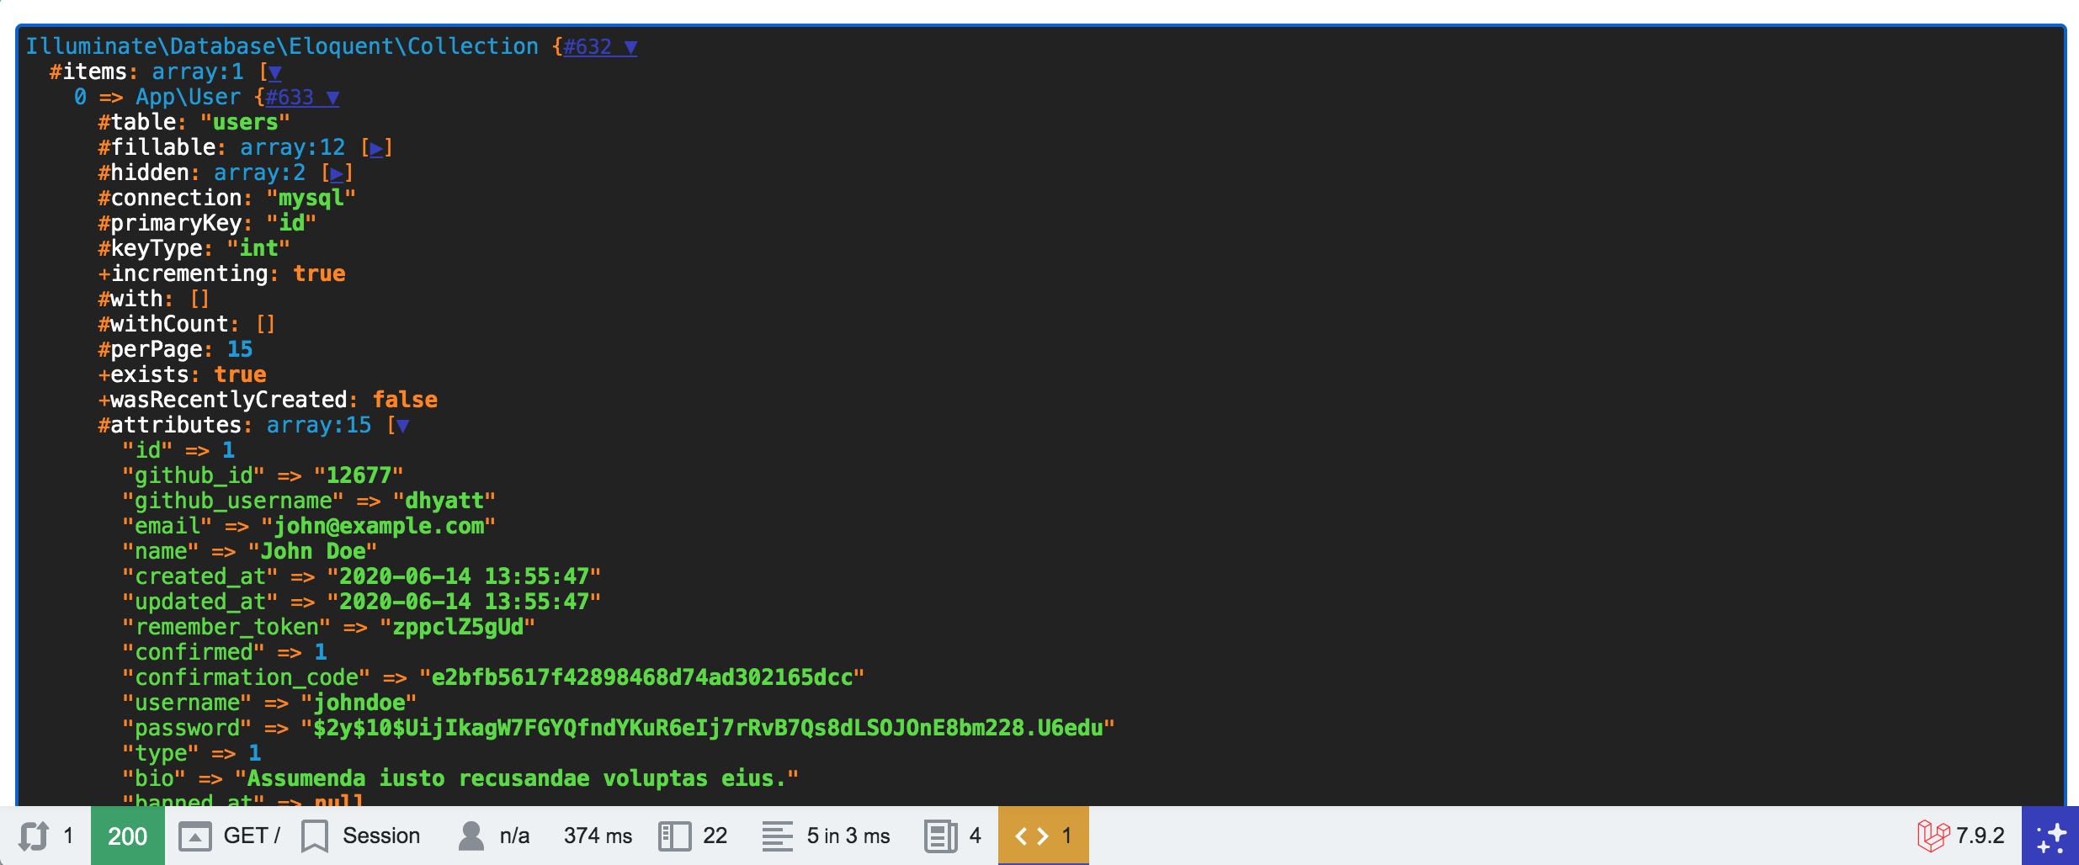Click the confirmation_code hash value
Screen dimensions: 2079x865
point(642,678)
